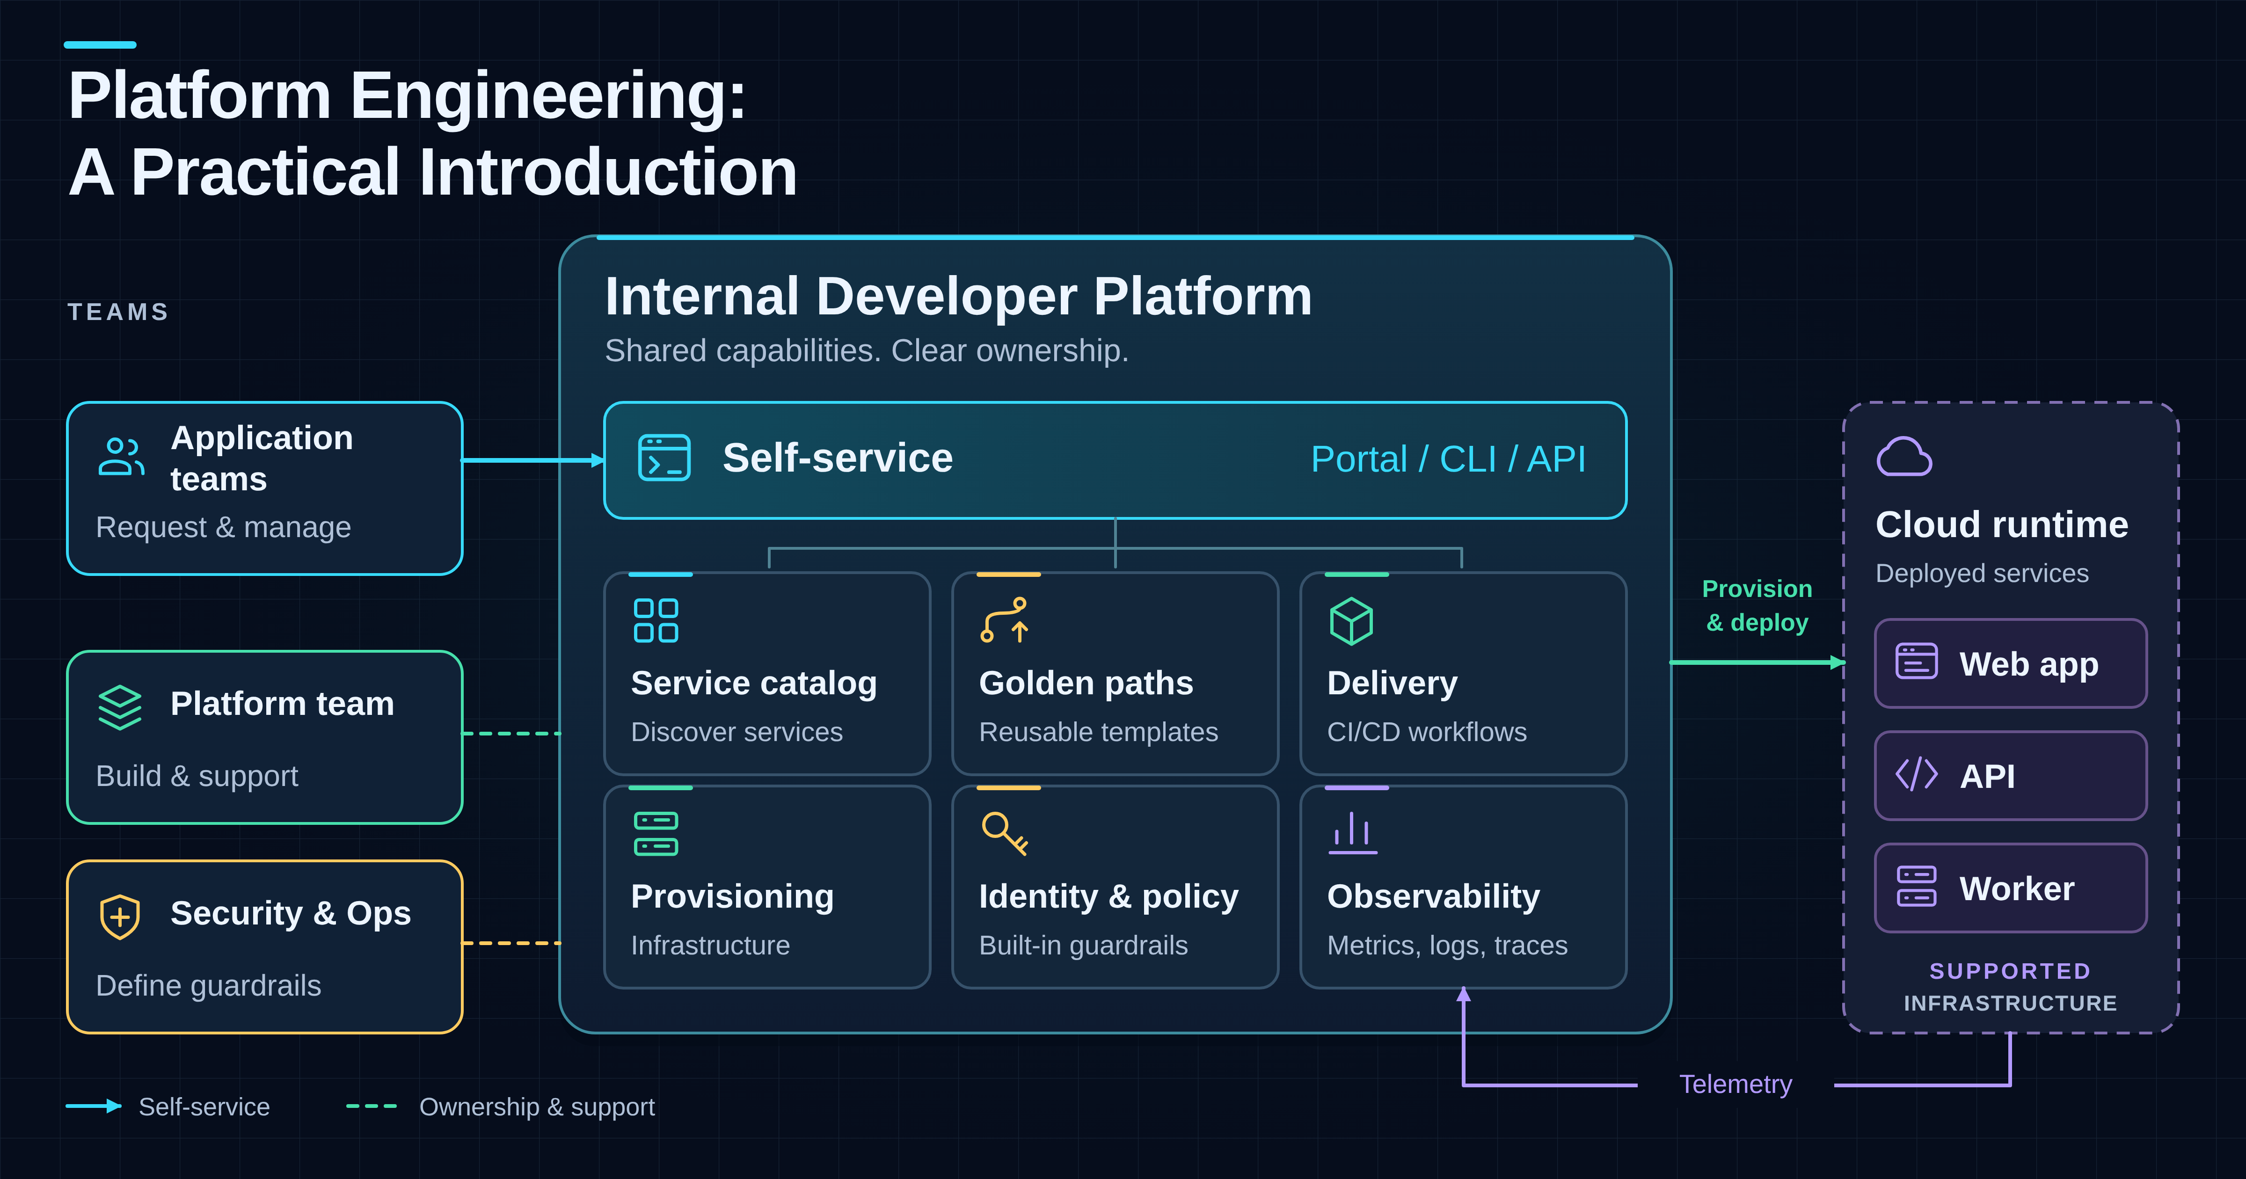Viewport: 2246px width, 1179px height.
Task: Click the Observability bar chart icon
Action: (1352, 833)
